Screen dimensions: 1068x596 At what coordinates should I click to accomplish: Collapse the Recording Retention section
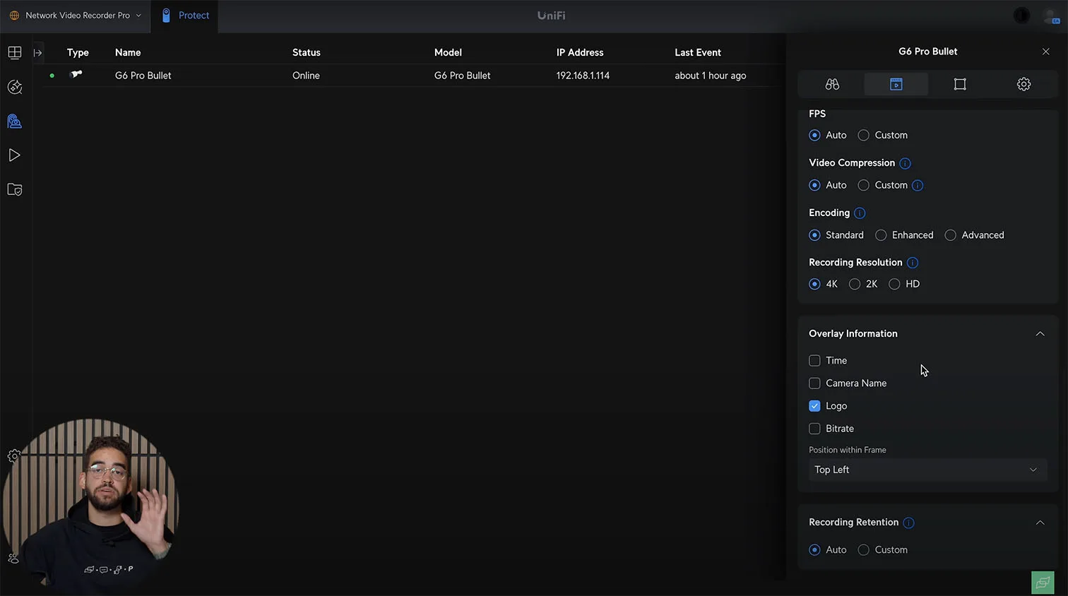click(x=1040, y=523)
